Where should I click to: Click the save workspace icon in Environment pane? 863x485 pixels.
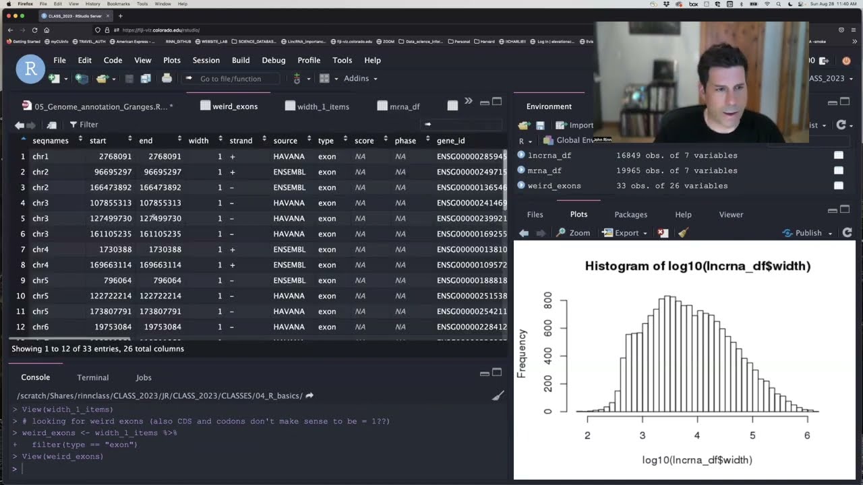click(x=540, y=125)
